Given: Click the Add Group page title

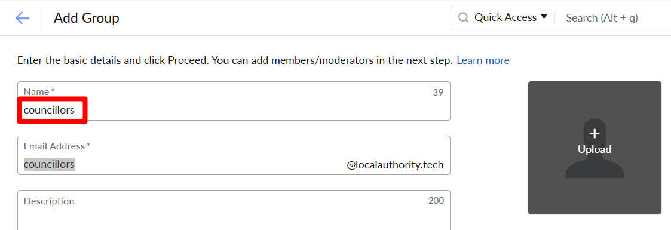Looking at the screenshot, I should point(87,19).
